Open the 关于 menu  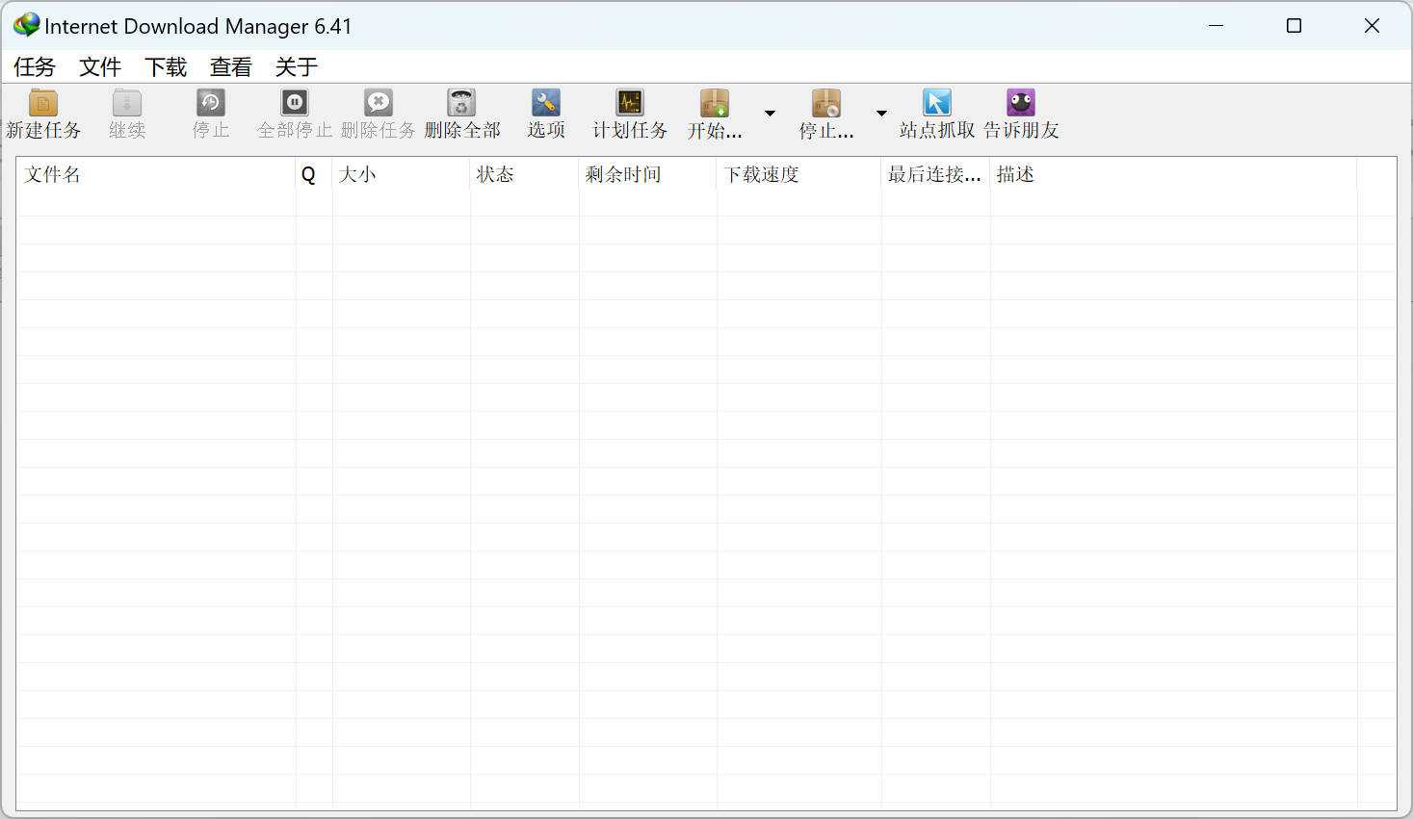[297, 66]
